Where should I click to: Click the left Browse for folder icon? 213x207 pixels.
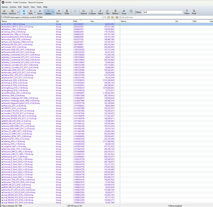tap(109, 17)
